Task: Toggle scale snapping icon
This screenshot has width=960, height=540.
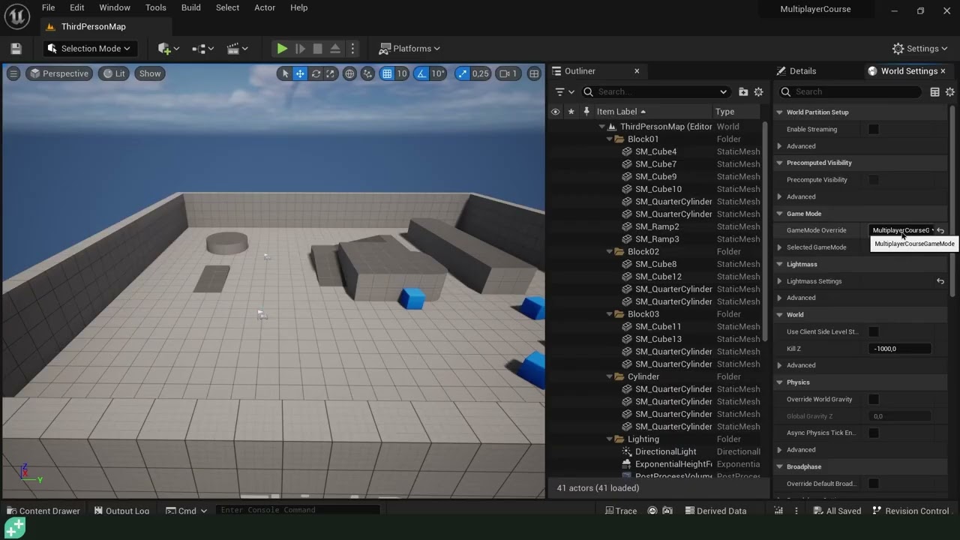Action: pyautogui.click(x=462, y=73)
